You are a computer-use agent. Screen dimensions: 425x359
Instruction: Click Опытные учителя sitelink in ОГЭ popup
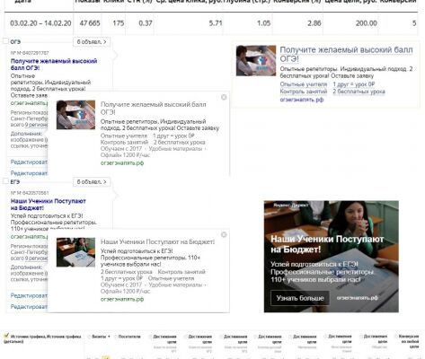coord(124,136)
